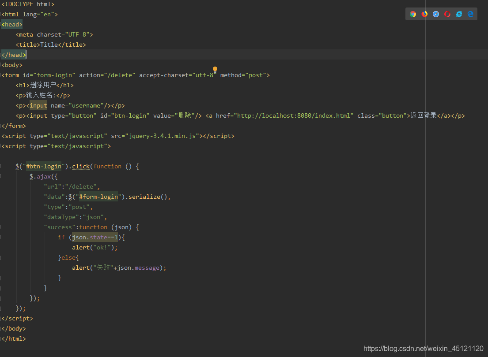
Task: Click the "#btn-login" selector string
Action: point(44,167)
